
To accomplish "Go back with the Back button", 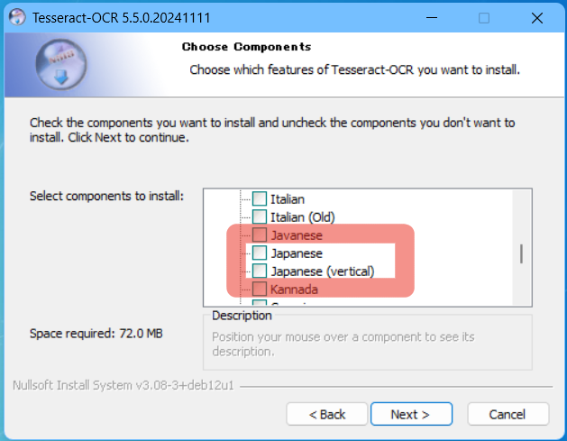I will point(327,414).
